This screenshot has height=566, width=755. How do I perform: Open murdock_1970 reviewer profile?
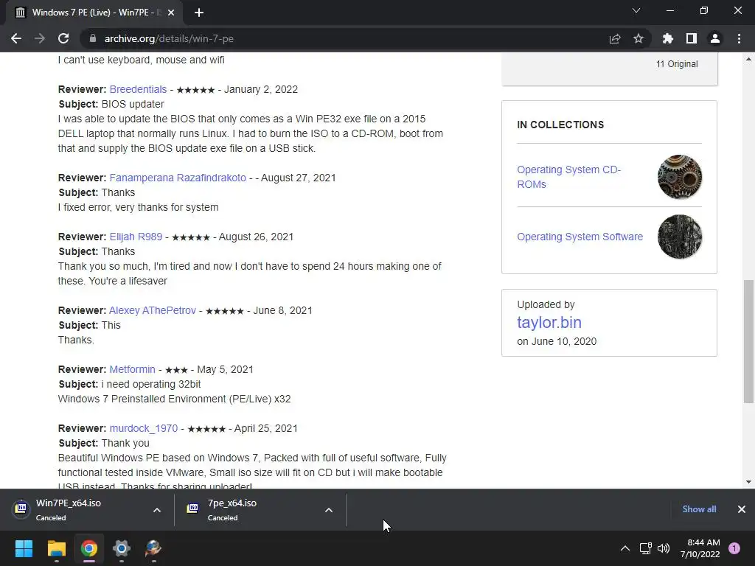[x=144, y=428]
